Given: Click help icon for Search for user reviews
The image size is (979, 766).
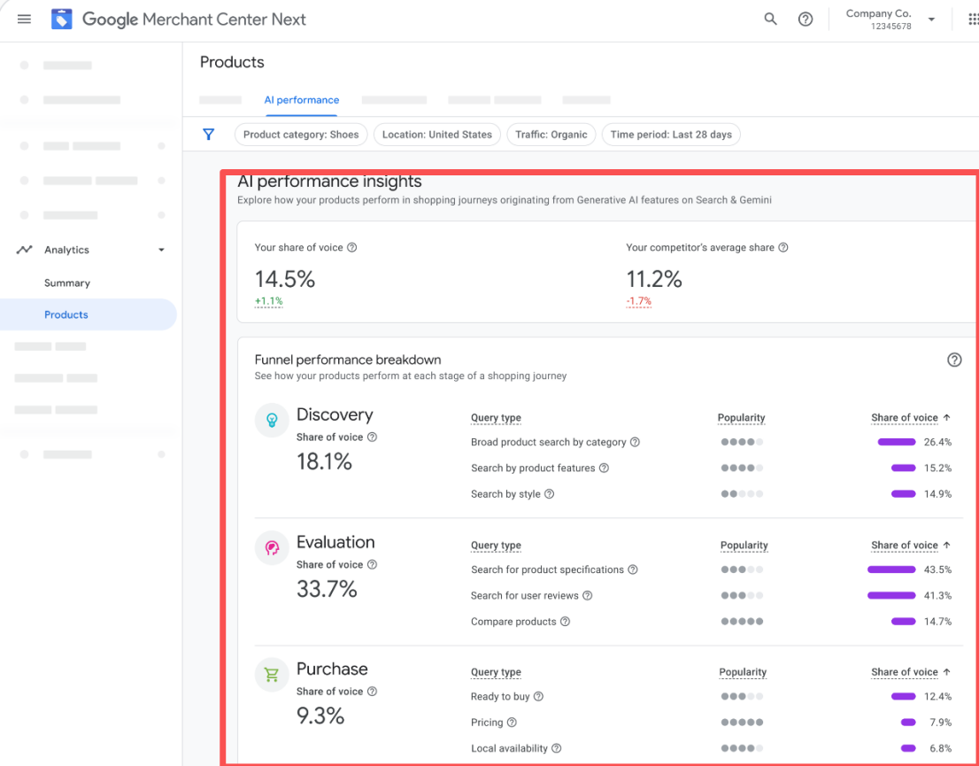Looking at the screenshot, I should [x=588, y=595].
